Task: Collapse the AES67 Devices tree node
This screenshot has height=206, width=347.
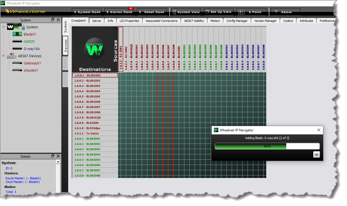Action: (x=3, y=56)
